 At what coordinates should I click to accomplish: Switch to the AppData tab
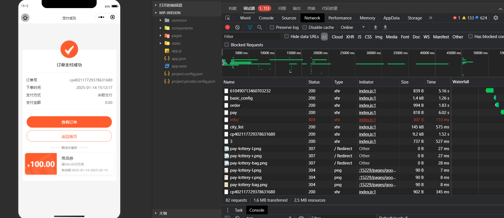(391, 18)
